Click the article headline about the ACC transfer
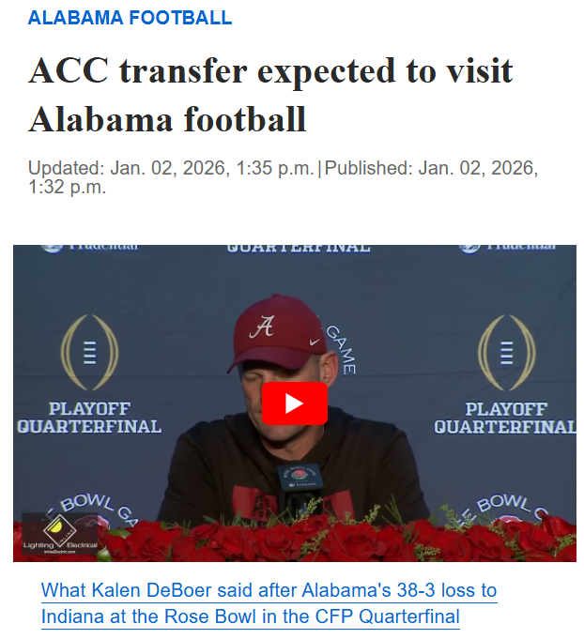 tap(270, 95)
